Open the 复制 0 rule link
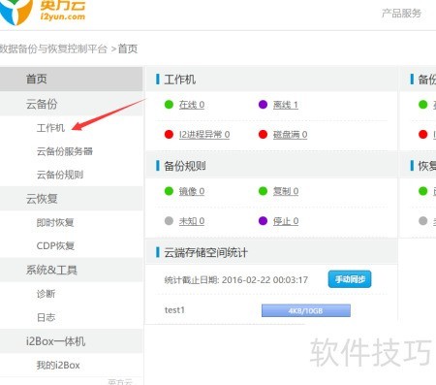Screen dimensions: 436x385 (286, 191)
